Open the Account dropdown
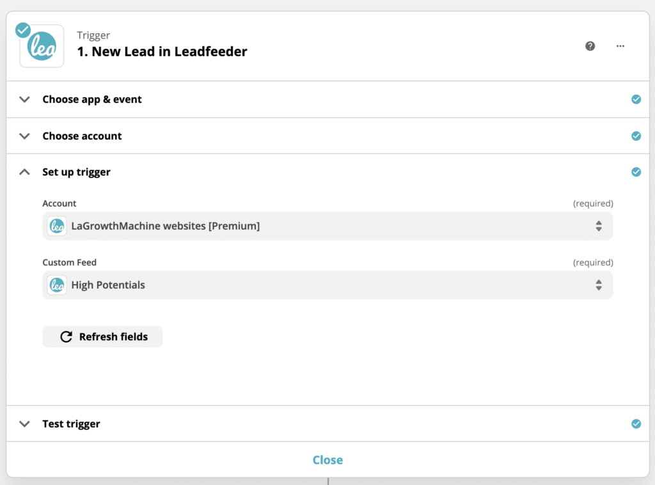The width and height of the screenshot is (655, 485). coord(327,226)
